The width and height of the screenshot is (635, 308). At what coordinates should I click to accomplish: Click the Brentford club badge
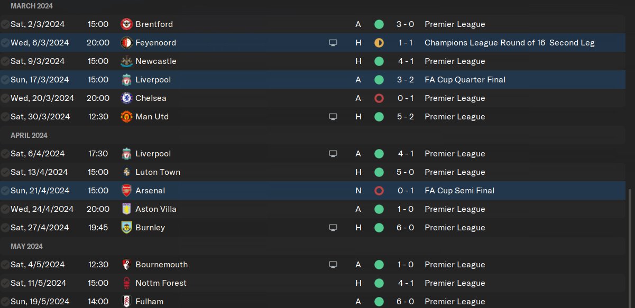126,24
